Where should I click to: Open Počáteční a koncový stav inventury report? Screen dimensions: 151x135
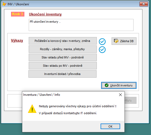(x=63, y=41)
